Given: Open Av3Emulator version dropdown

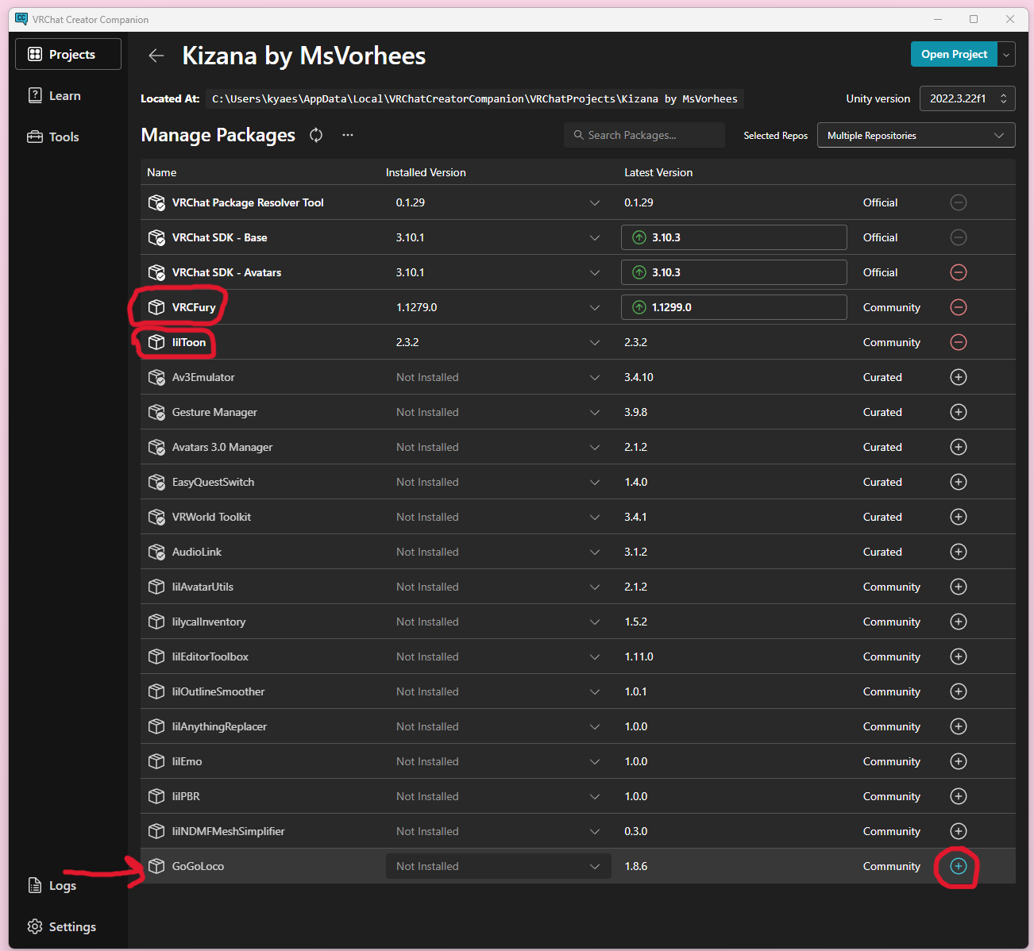Looking at the screenshot, I should tap(499, 377).
